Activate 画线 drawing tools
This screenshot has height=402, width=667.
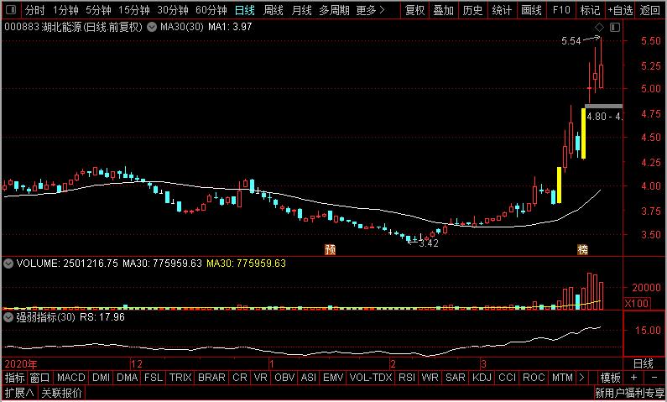click(x=531, y=10)
